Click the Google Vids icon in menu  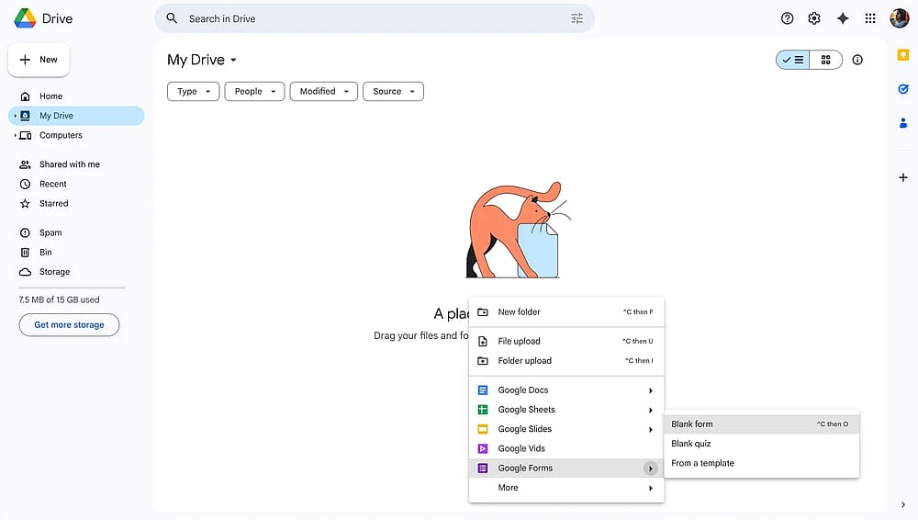pyautogui.click(x=483, y=448)
